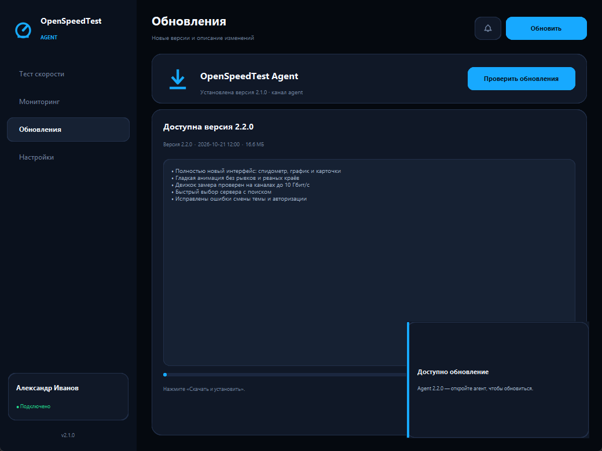Select Обновления in the sidebar
602x451 pixels.
(x=68, y=130)
